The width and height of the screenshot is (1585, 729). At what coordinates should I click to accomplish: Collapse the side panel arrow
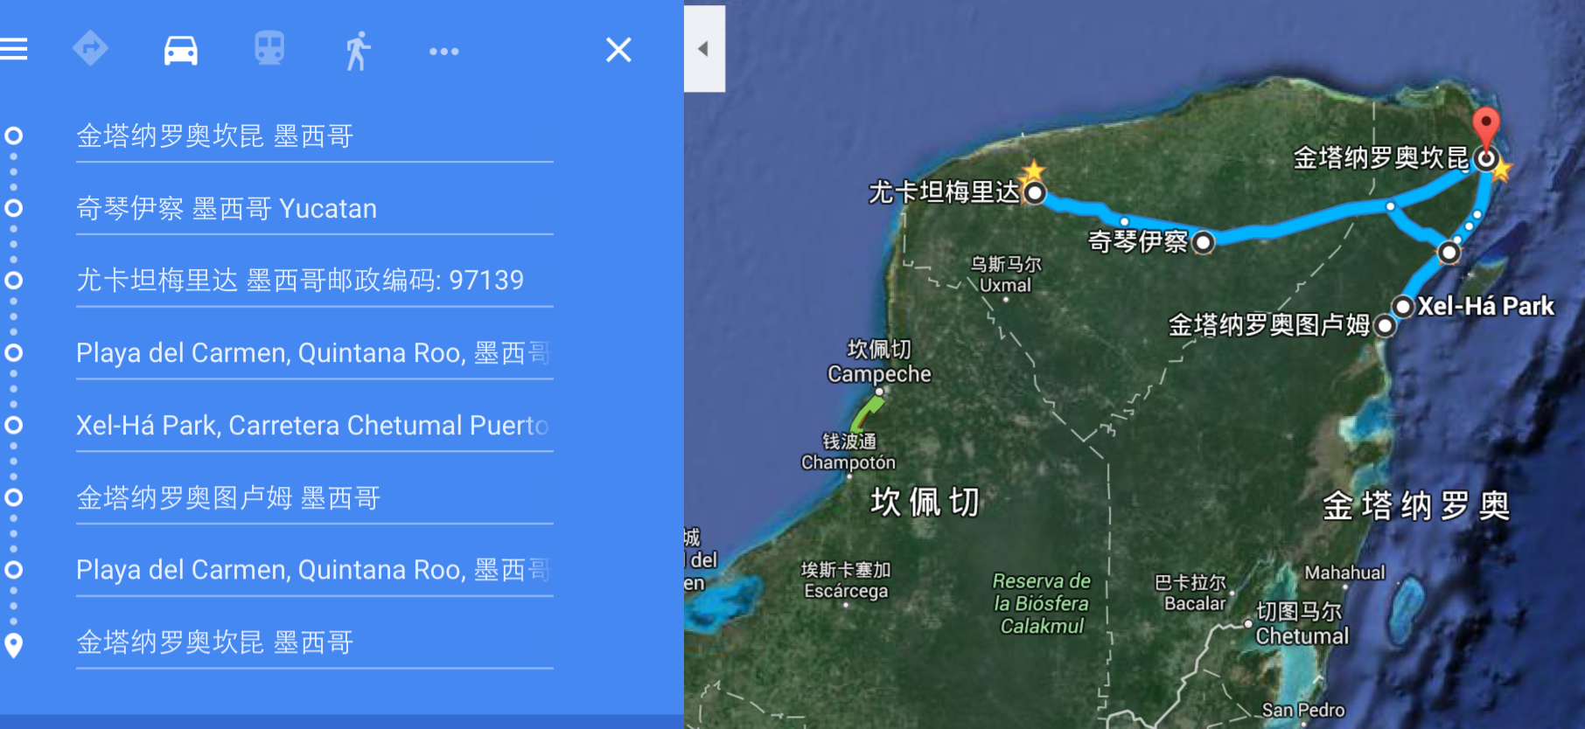point(704,49)
